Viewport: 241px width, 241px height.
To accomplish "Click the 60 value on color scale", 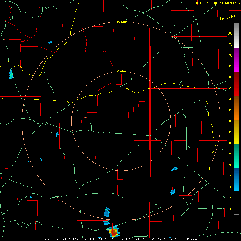I will (230, 77).
